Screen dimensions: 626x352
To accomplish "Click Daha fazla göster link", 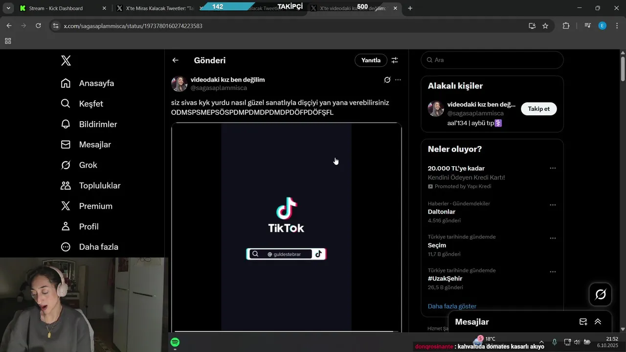I will point(452,306).
